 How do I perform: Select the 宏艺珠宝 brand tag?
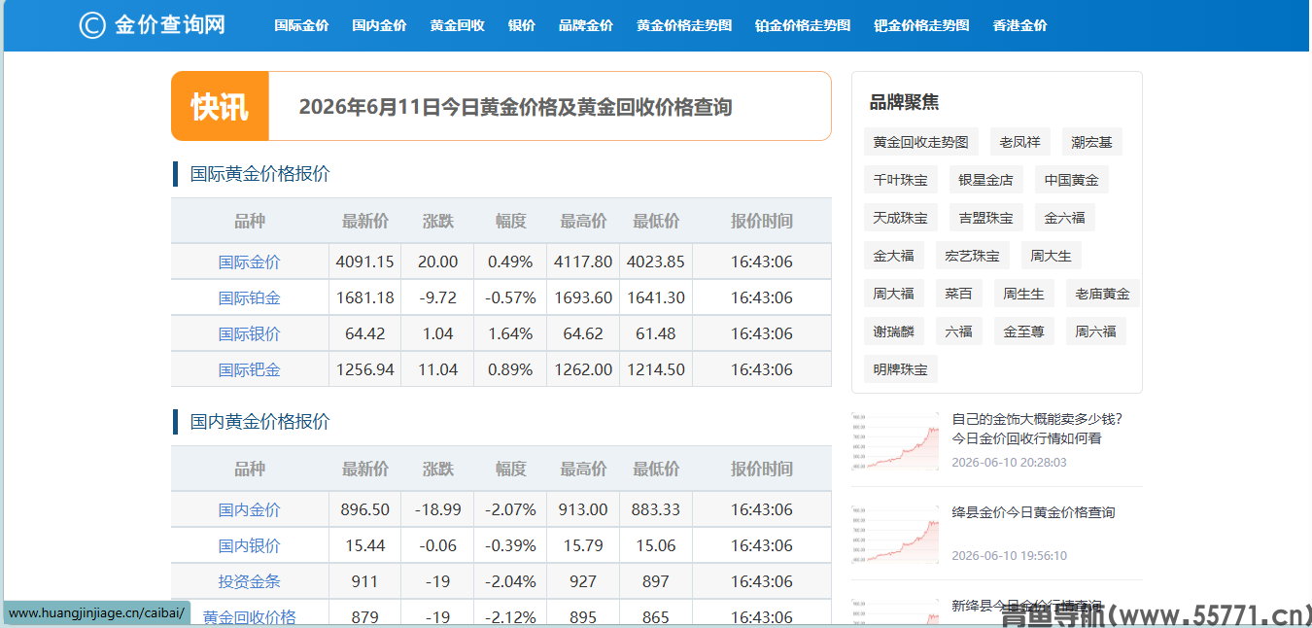973,256
